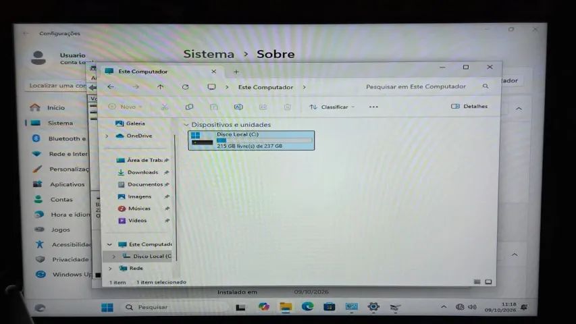Viewport: 576px width, 324px height.
Task: Open Contas in Settings sidebar
Action: coord(53,200)
